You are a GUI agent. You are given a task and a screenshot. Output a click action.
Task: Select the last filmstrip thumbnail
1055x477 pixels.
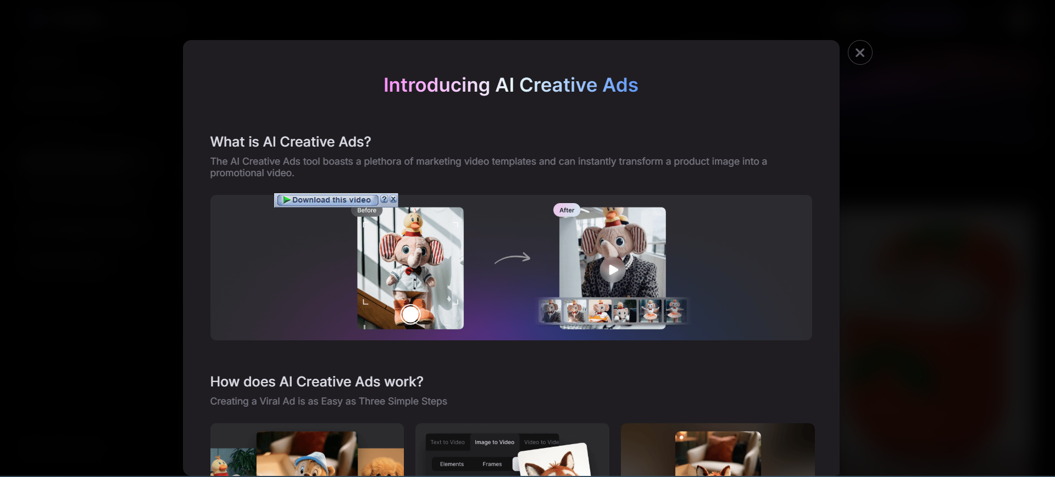click(675, 311)
